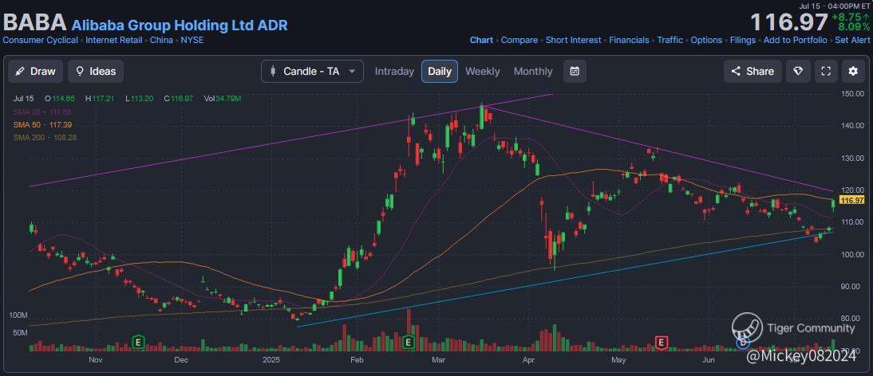Toggle fullscreen chart view
873x376 pixels.
pyautogui.click(x=826, y=71)
